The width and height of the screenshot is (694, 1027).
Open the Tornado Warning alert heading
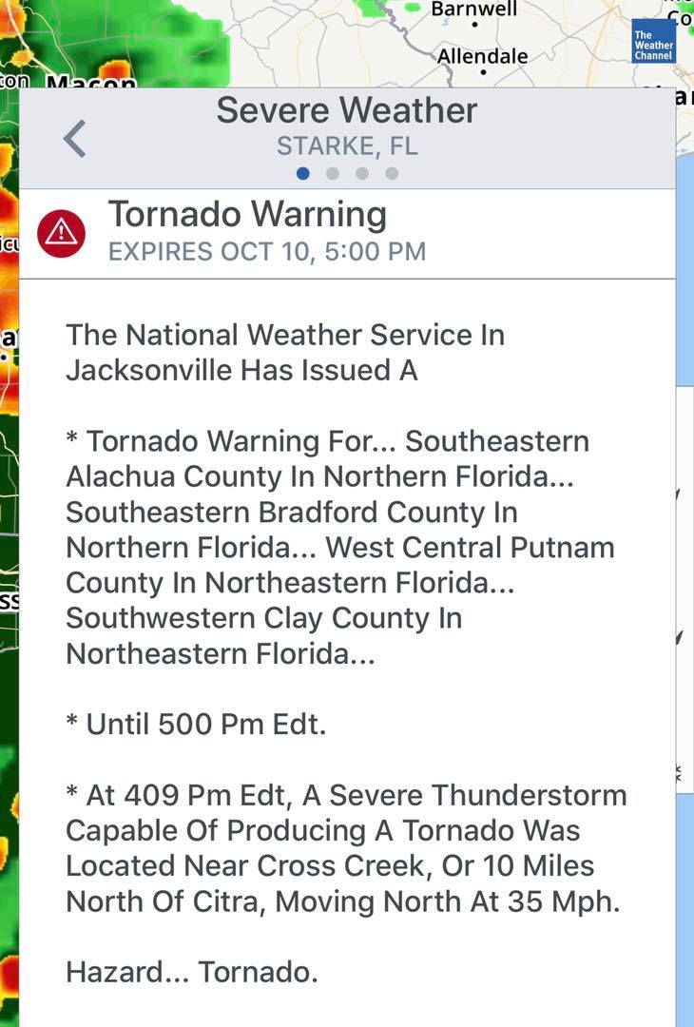tap(247, 215)
